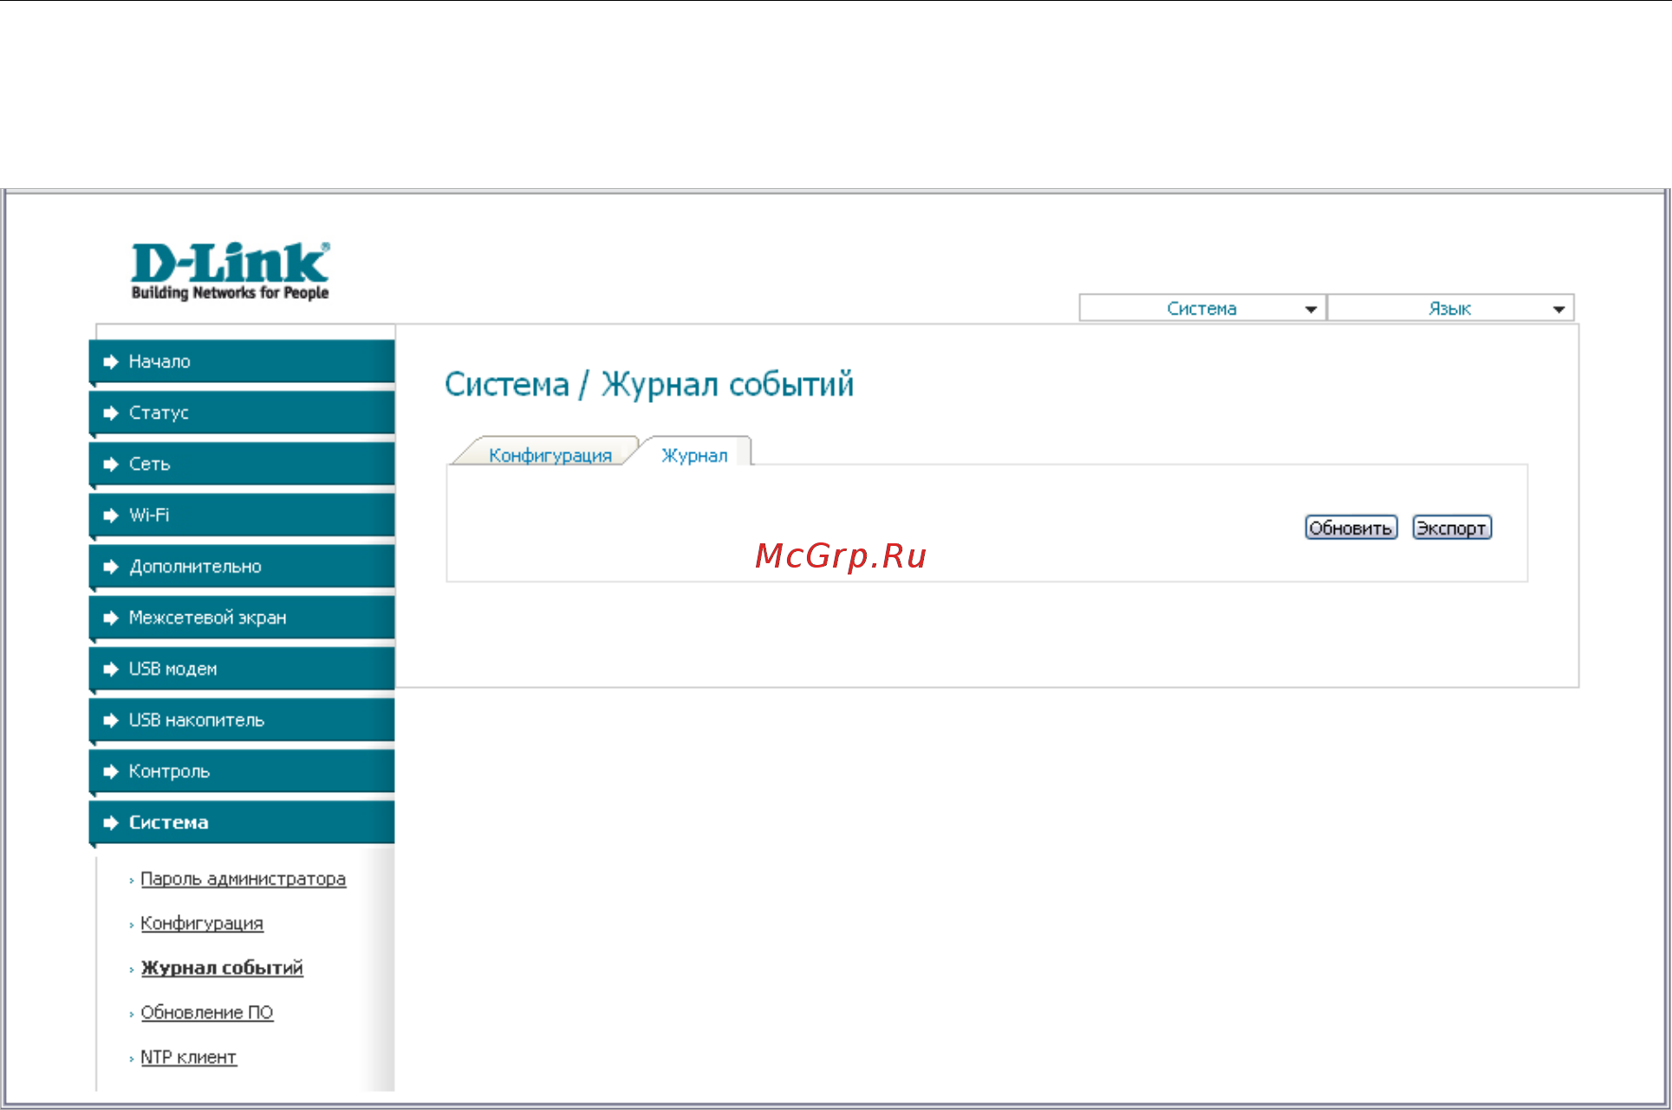This screenshot has width=1672, height=1110.
Task: Open the Дополнительно menu section
Action: (242, 566)
